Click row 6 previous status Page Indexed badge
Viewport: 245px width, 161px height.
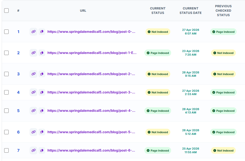pyautogui.click(x=223, y=132)
